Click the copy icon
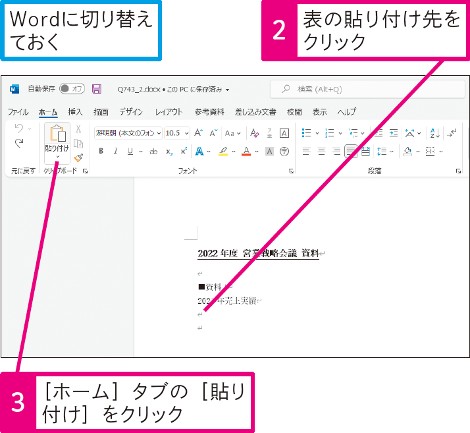 tap(78, 144)
